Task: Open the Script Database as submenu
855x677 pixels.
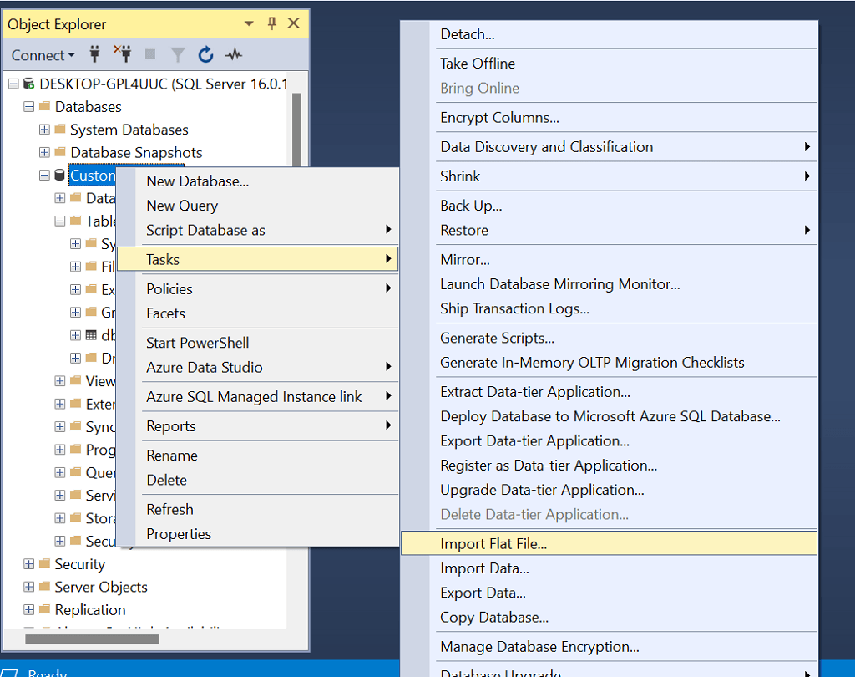Action: (259, 230)
